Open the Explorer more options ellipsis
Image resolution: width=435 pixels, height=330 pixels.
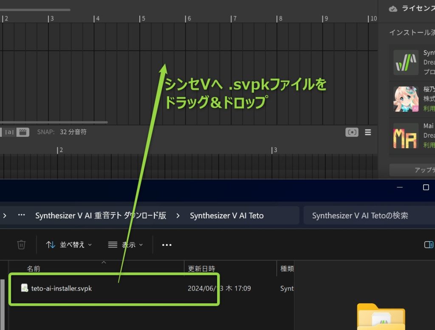[167, 245]
